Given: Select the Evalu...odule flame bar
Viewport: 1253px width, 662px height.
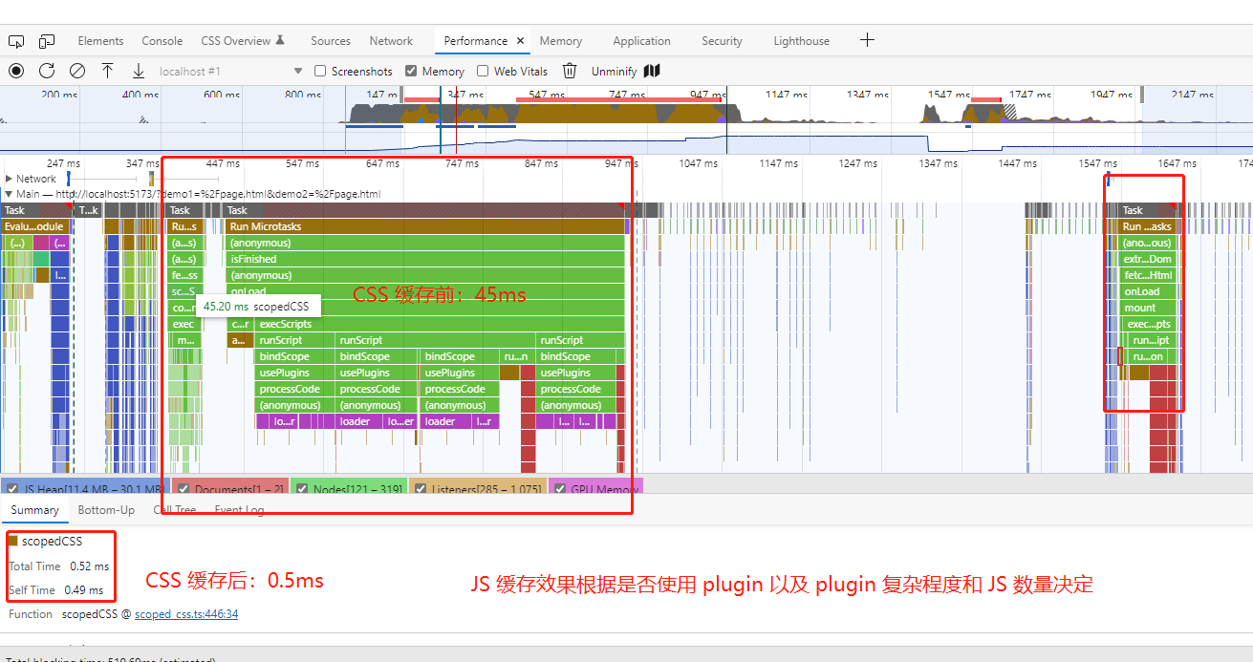Looking at the screenshot, I should (35, 226).
